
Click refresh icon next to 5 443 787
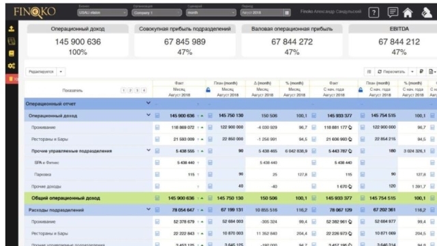click(350, 151)
